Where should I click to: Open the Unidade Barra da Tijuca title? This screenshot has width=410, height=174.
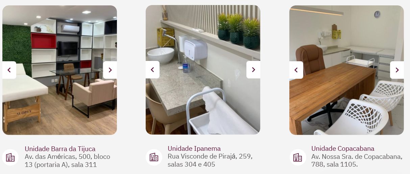(60, 149)
